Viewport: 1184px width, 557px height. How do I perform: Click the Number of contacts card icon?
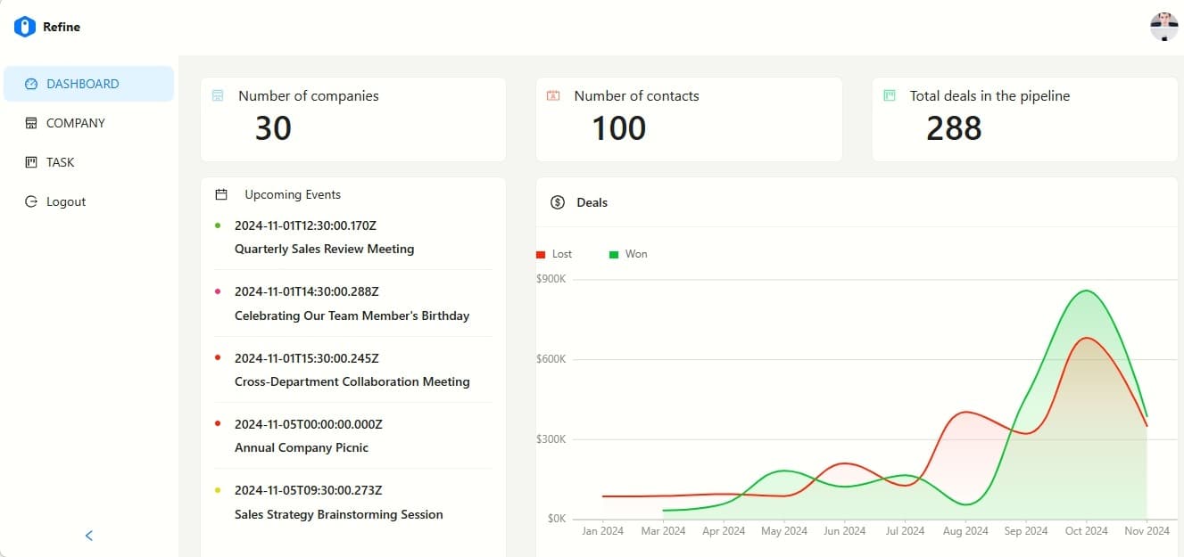tap(553, 95)
